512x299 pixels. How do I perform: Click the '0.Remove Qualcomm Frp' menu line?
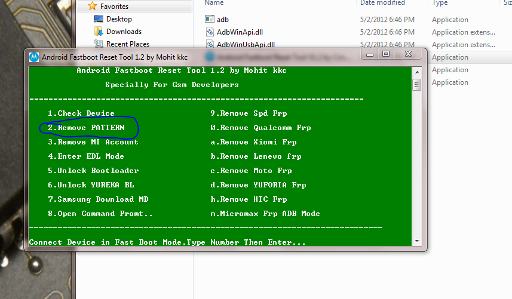point(260,128)
